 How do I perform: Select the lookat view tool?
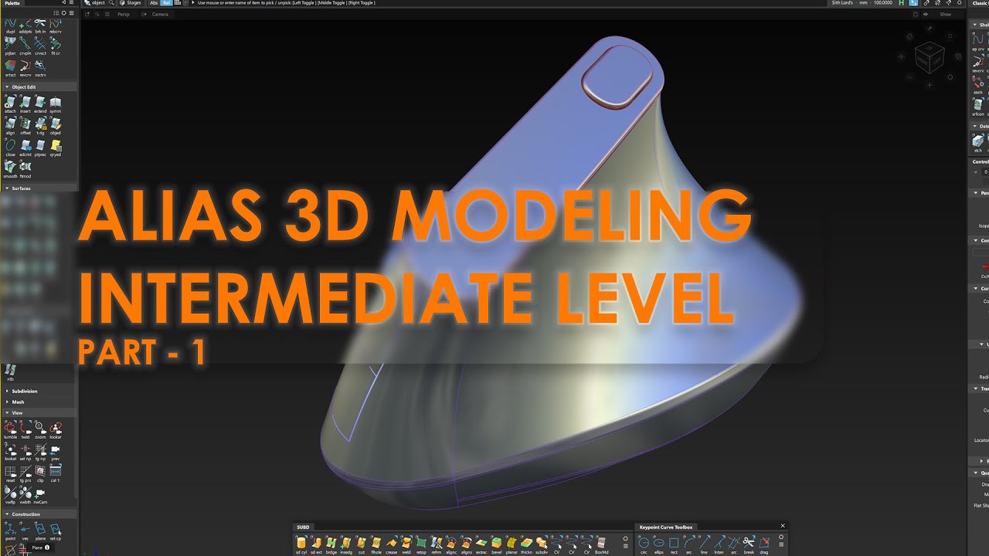tap(10, 452)
